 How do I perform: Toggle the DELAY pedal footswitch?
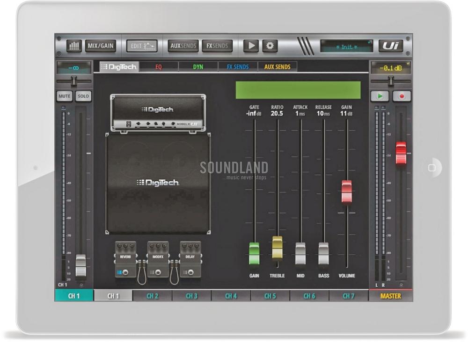pos(190,272)
